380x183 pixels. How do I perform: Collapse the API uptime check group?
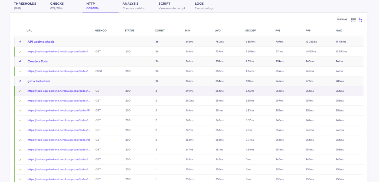[x=20, y=41]
